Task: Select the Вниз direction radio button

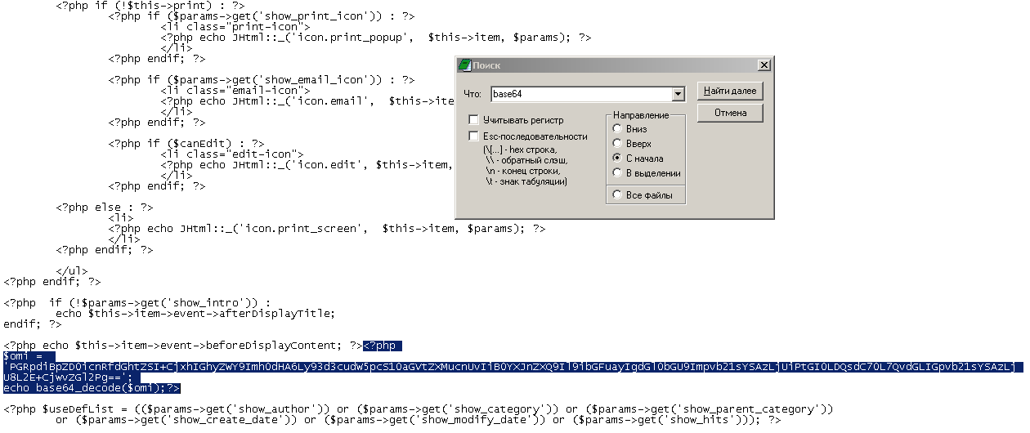Action: pyautogui.click(x=617, y=129)
